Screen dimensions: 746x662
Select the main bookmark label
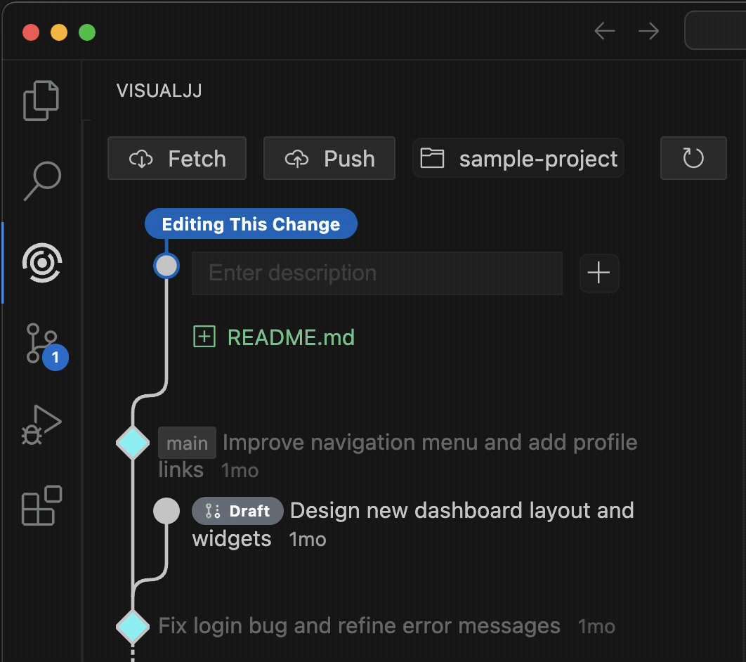point(187,443)
